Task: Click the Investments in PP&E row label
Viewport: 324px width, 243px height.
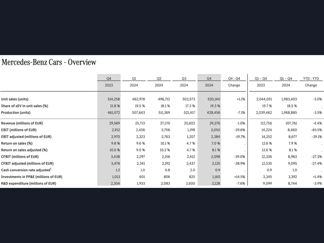Action: point(32,177)
